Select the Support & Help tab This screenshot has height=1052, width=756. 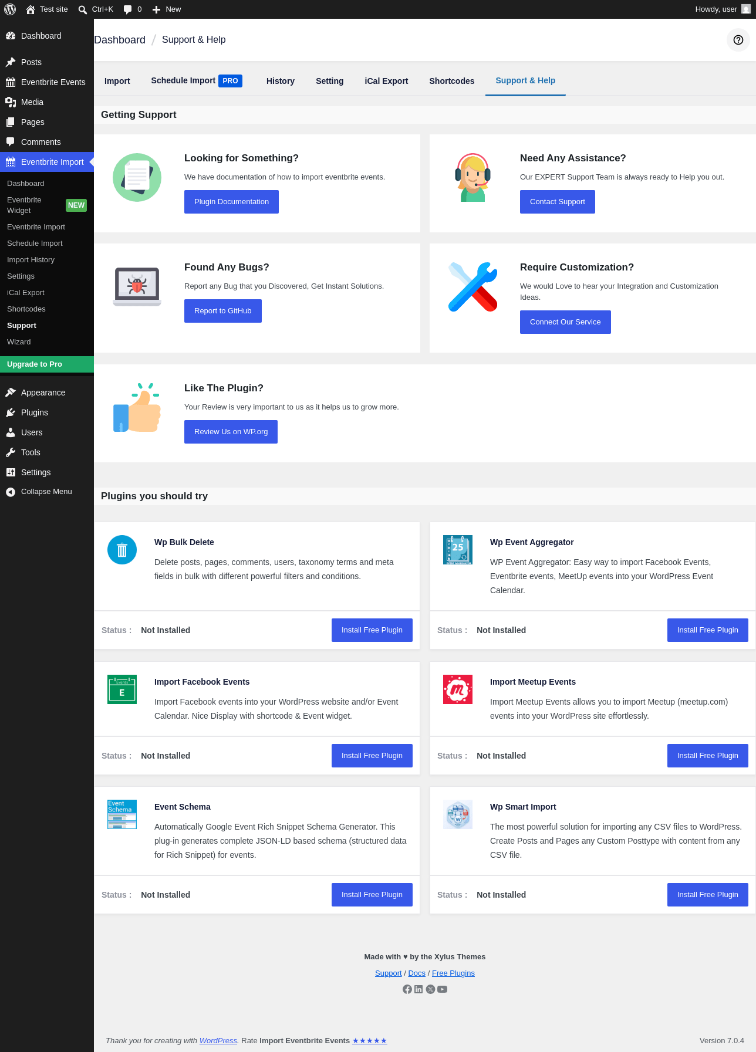pos(525,81)
